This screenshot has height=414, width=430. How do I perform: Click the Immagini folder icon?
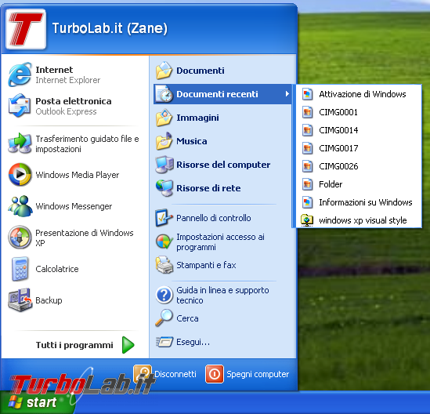click(164, 118)
